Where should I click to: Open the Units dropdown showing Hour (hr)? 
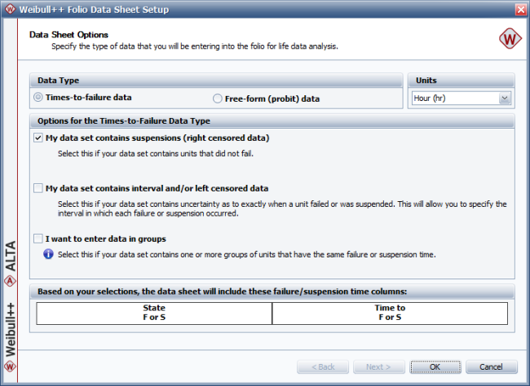click(461, 98)
